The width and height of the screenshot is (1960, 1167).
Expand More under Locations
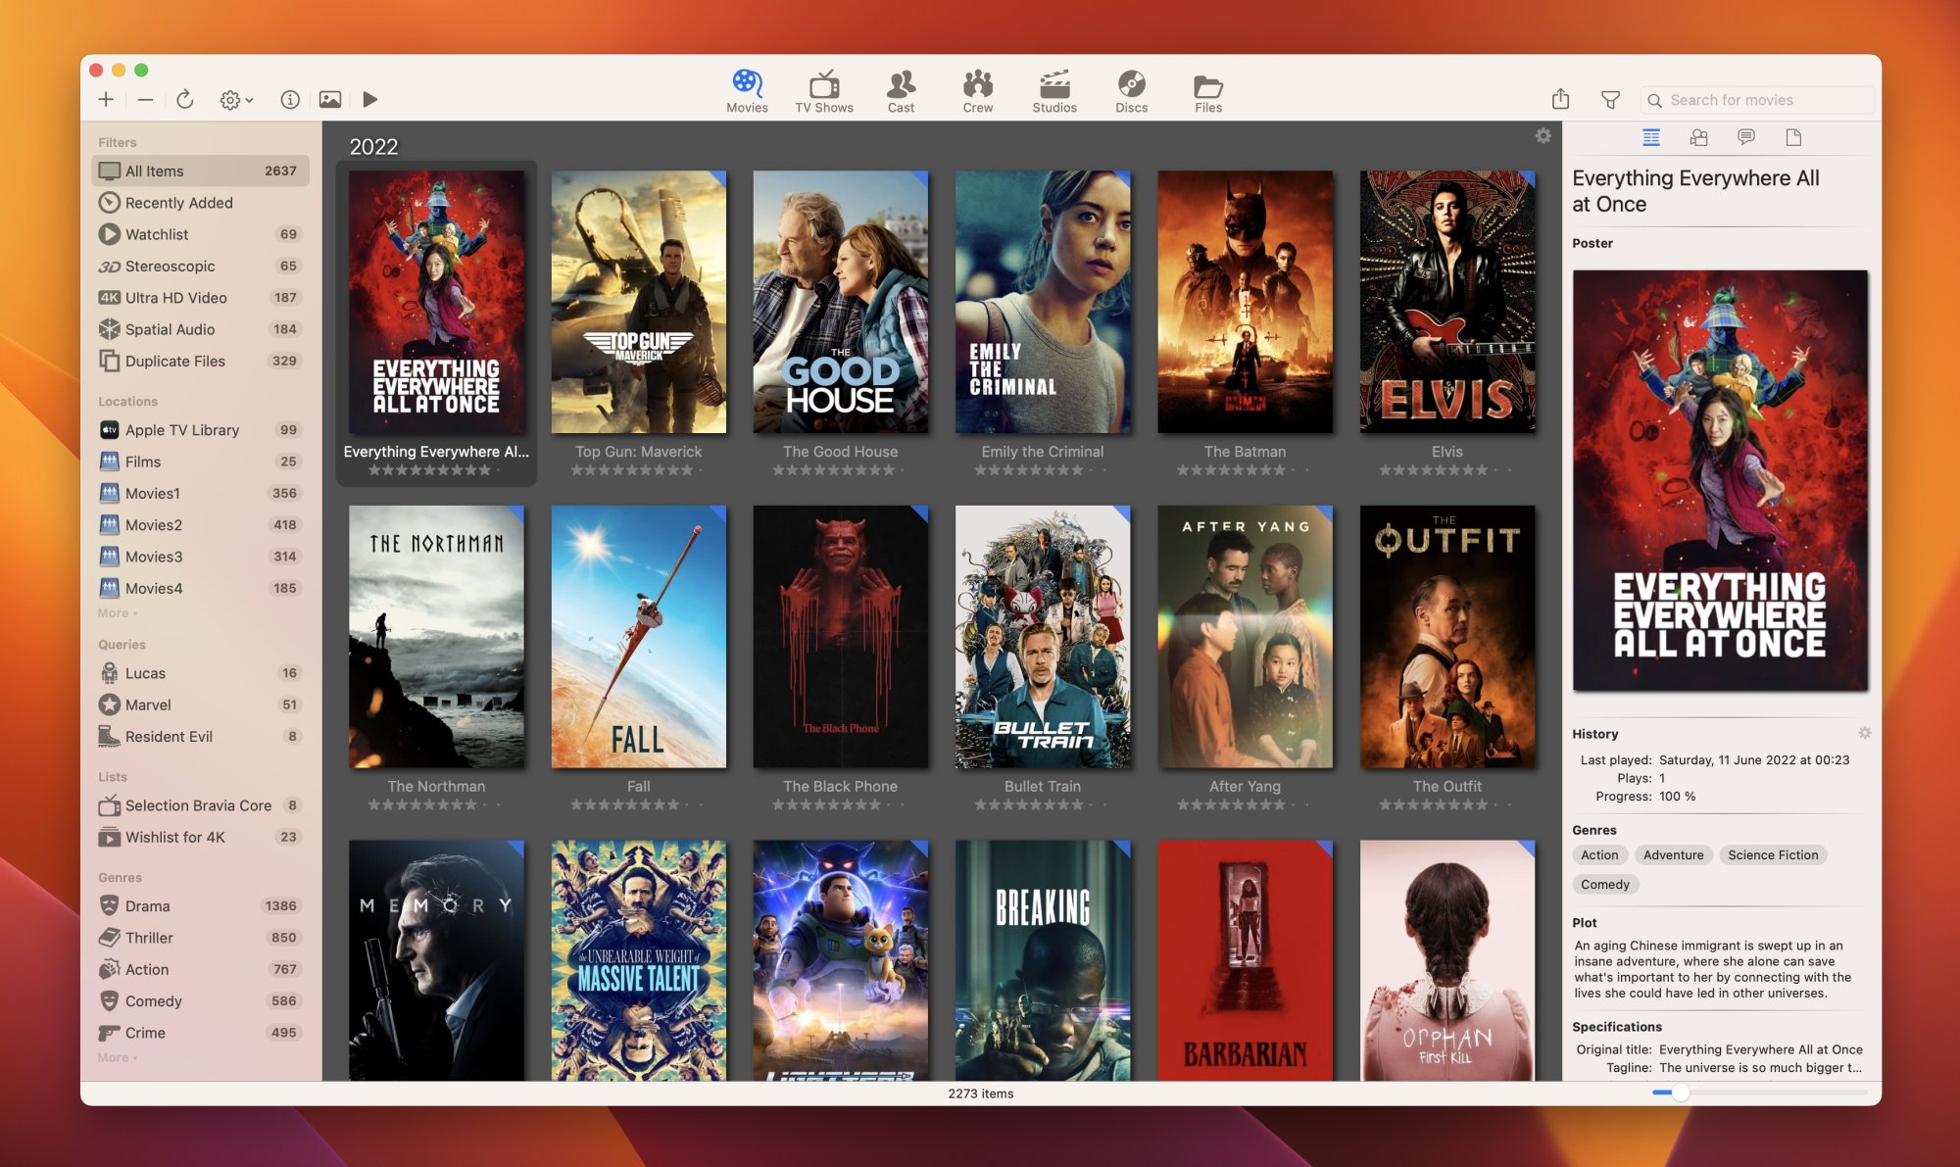pos(118,613)
